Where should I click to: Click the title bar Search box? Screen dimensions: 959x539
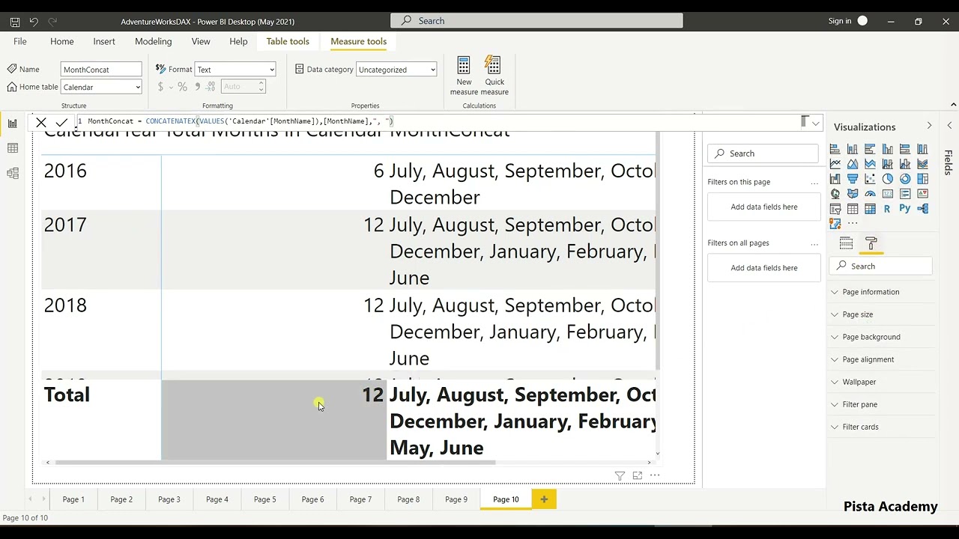tap(536, 21)
